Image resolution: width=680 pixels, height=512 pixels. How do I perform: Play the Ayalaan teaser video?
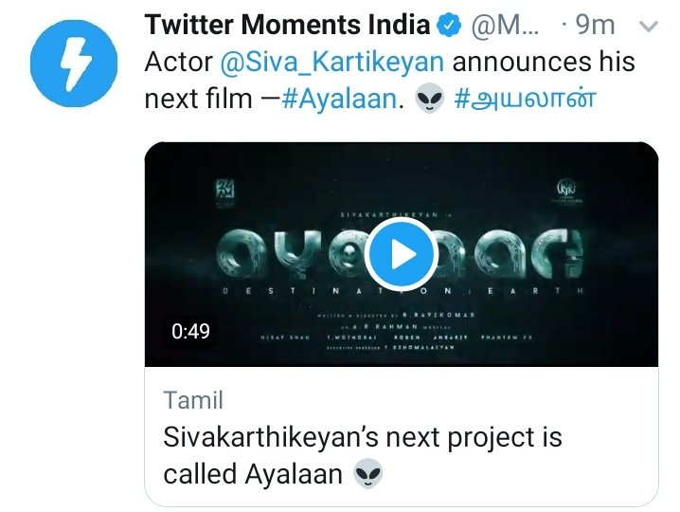402,254
